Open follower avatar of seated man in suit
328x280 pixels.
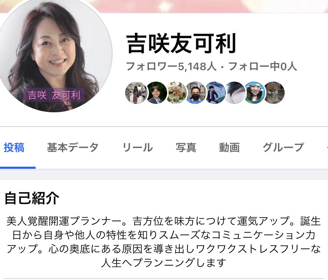(x=215, y=93)
